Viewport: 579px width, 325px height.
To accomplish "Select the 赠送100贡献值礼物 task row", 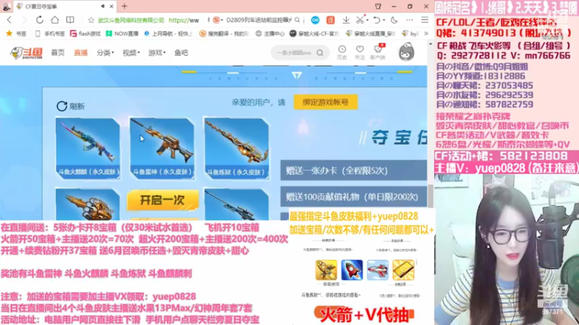I will click(353, 196).
